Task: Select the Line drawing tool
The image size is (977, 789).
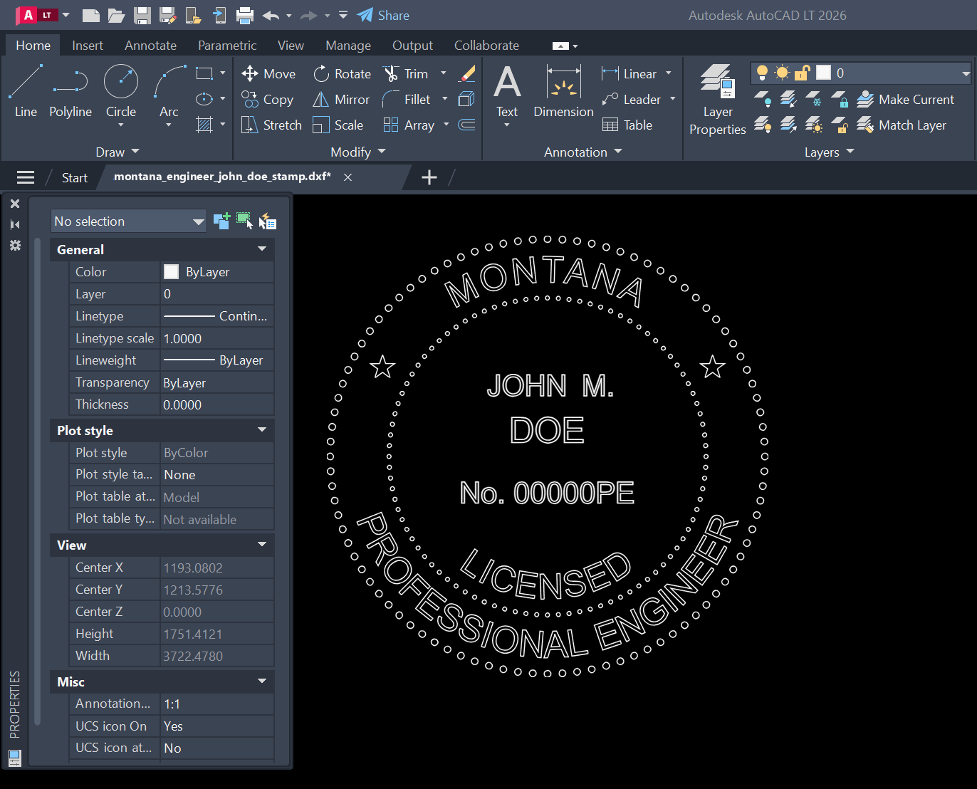Action: click(x=26, y=90)
